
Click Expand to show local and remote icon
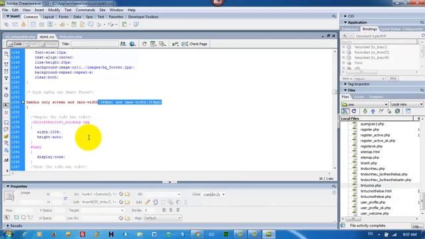[408, 112]
